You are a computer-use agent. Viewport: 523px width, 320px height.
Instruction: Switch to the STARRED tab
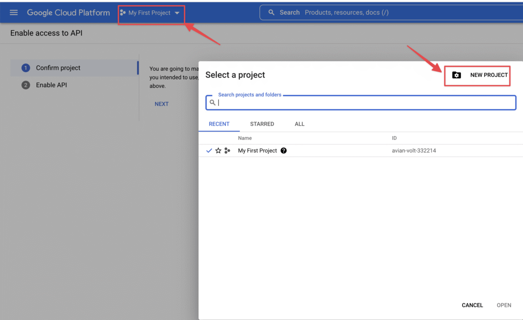[262, 124]
